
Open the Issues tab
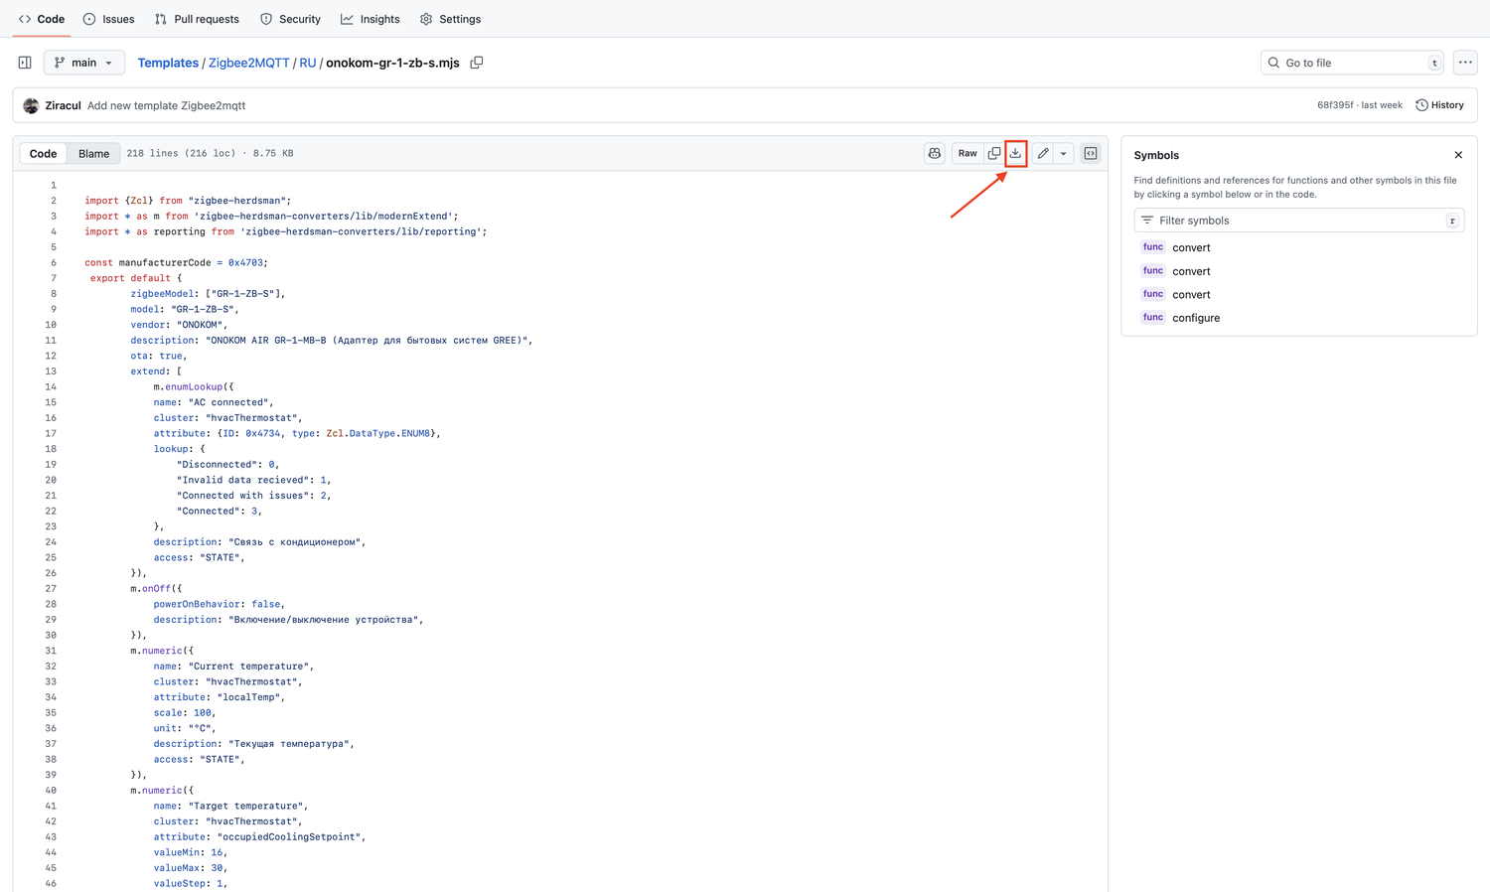tap(109, 19)
